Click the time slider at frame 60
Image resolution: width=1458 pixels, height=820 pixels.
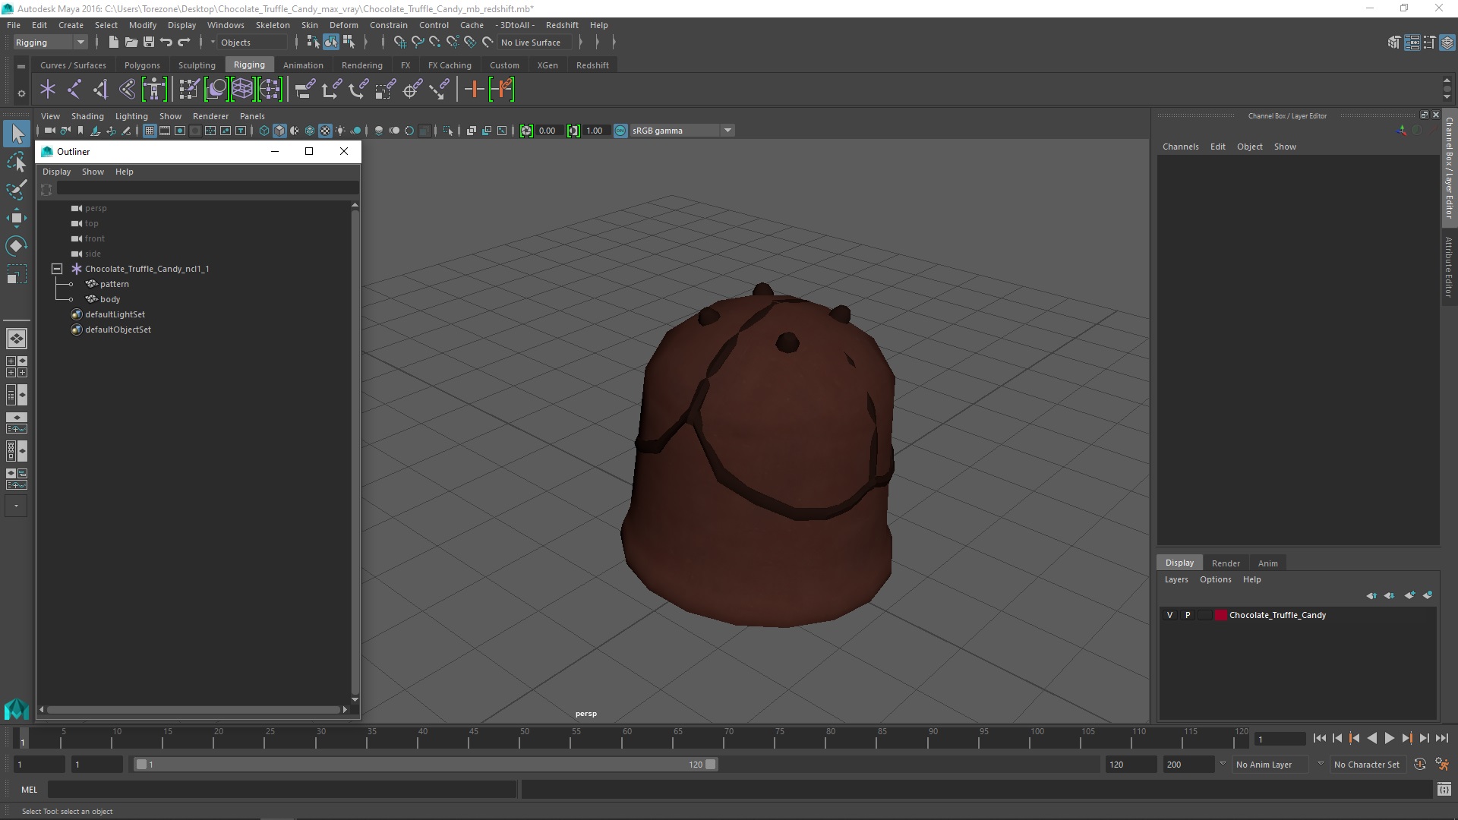pyautogui.click(x=627, y=738)
